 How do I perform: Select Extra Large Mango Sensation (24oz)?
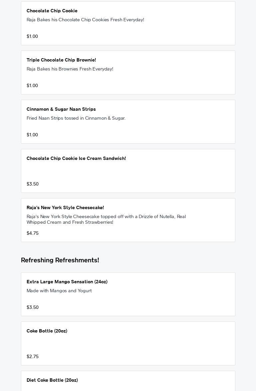click(67, 282)
